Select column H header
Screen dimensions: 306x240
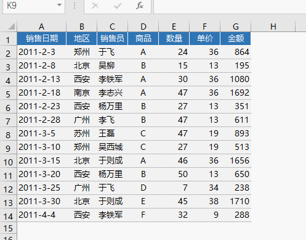[x=273, y=27]
